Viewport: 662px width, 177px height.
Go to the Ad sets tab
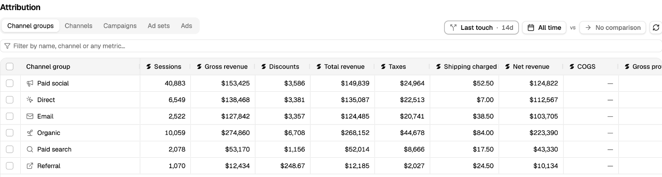(x=159, y=26)
